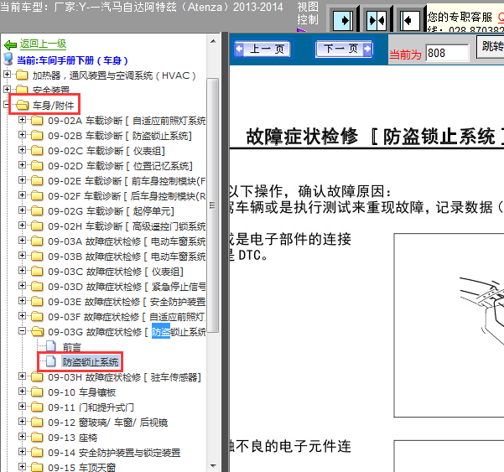Select 09-02C 车载诊断 [仪表组] row
This screenshot has width=504, height=472.
pos(107,151)
